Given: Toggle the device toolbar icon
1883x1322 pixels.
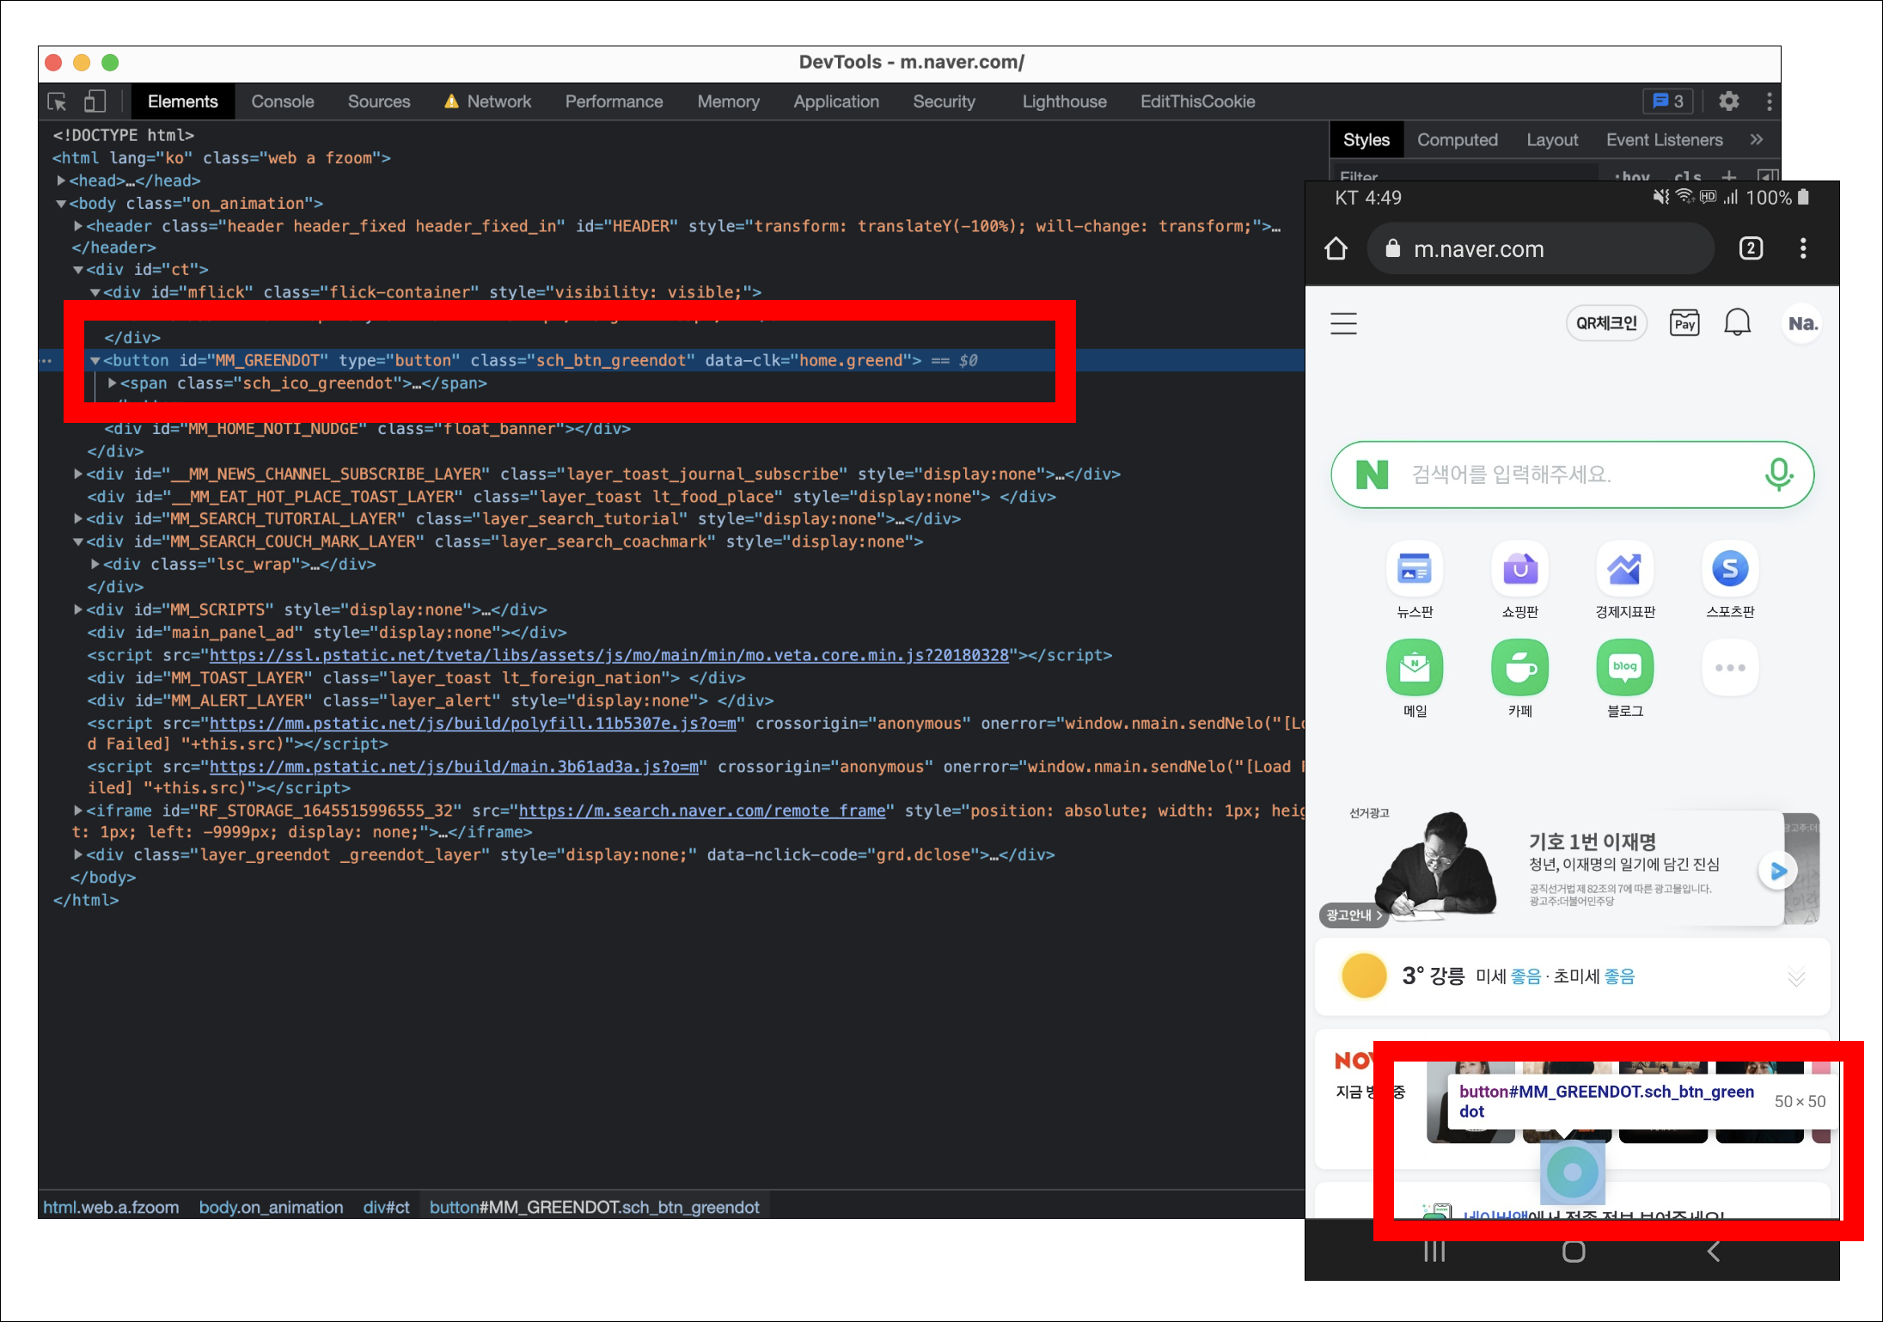Looking at the screenshot, I should 95,101.
